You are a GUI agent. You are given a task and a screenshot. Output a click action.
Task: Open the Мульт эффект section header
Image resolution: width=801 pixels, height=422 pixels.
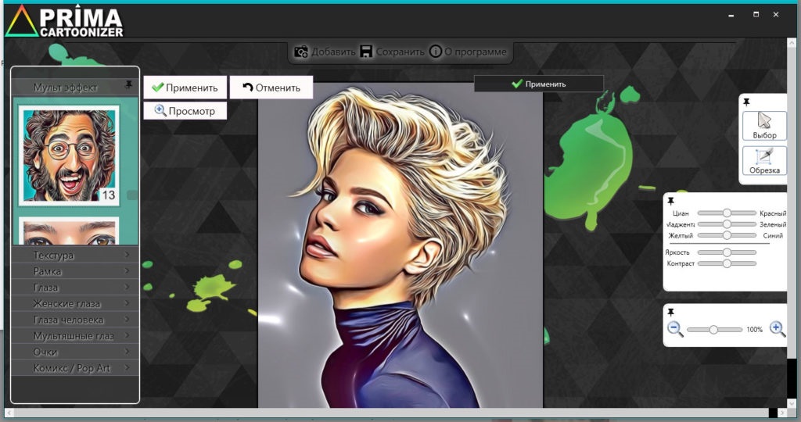click(74, 87)
